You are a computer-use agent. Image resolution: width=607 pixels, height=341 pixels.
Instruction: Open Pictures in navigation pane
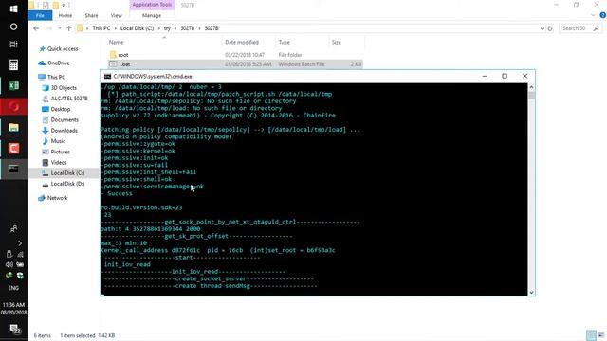pyautogui.click(x=61, y=152)
